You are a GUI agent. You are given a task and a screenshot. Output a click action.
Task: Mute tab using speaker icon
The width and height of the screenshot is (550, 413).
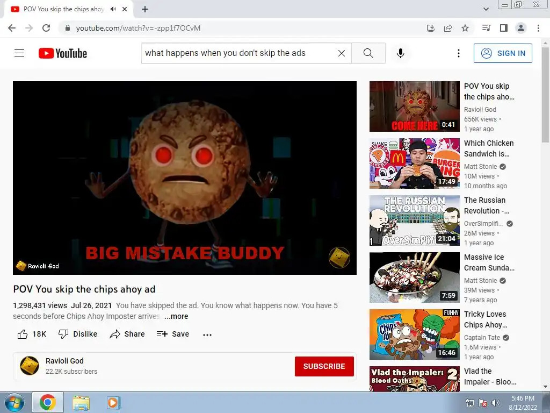(113, 9)
